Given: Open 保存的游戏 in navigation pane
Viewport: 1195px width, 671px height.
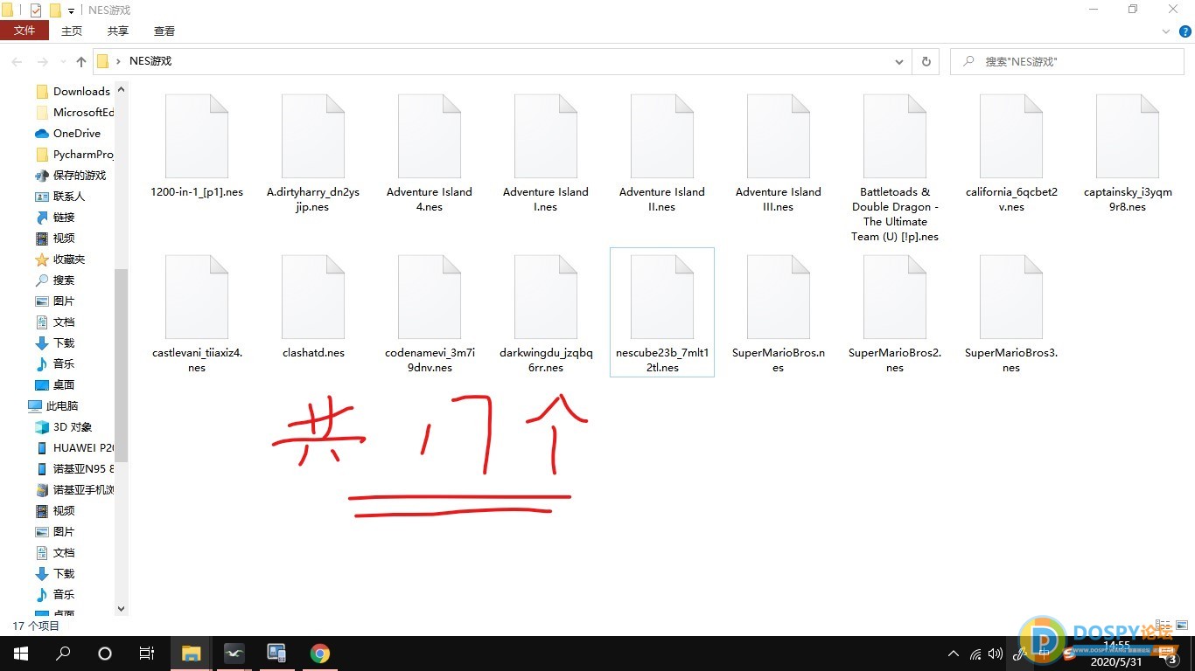Looking at the screenshot, I should click(x=70, y=175).
